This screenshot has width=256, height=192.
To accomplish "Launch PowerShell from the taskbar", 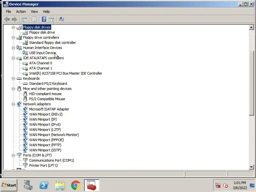I will pos(44,185).
